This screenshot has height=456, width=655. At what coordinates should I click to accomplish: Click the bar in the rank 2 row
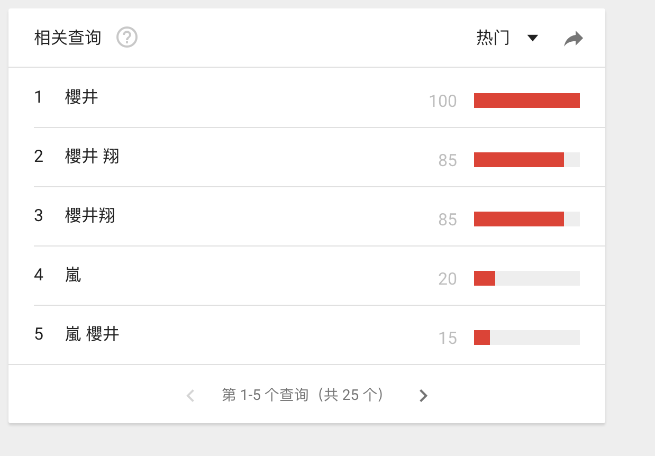tap(518, 160)
